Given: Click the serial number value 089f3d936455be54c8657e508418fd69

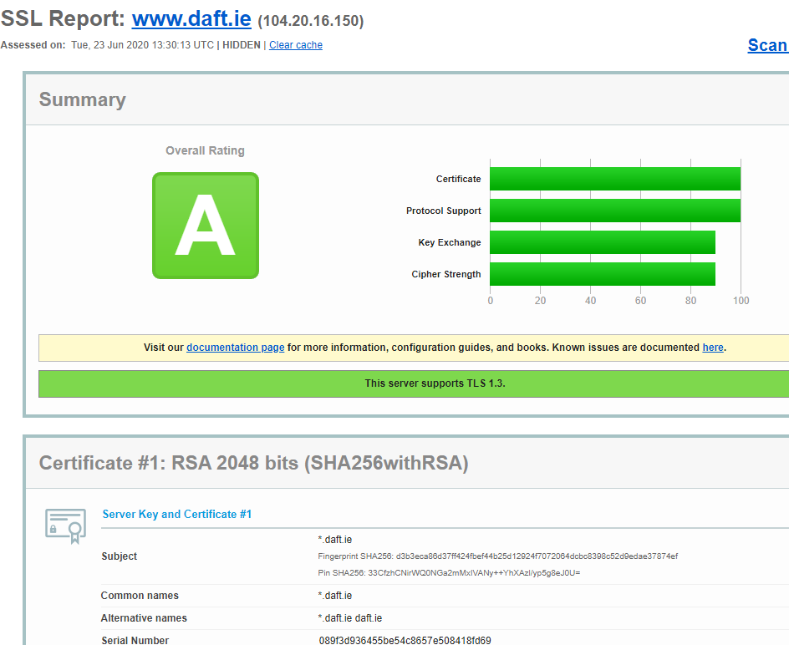Looking at the screenshot, I should point(405,640).
